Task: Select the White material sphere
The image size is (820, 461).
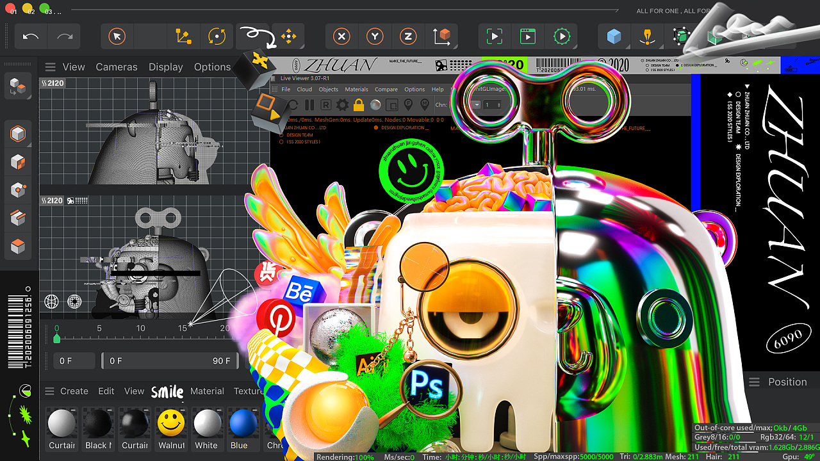Action: point(207,424)
